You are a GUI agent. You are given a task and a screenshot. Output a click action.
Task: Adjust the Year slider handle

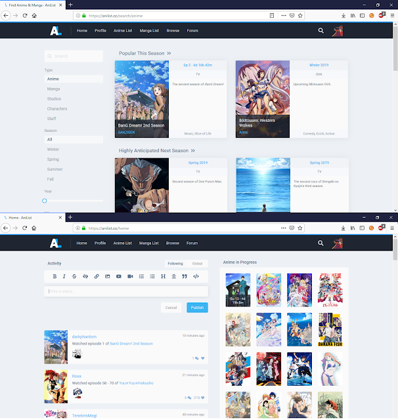45,201
